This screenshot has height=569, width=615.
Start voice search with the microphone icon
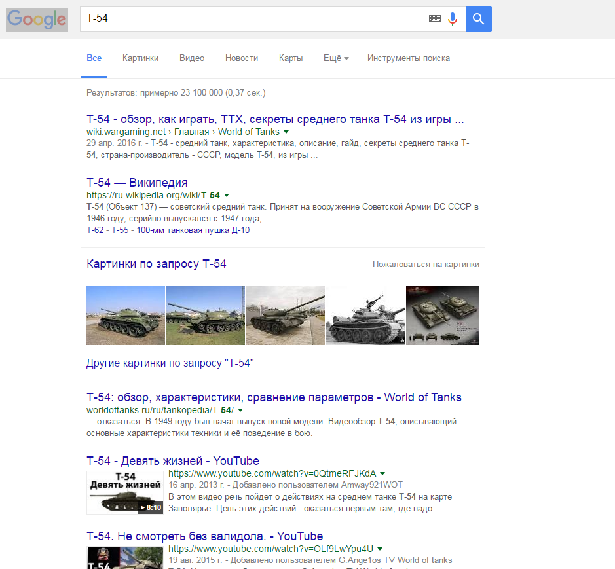tap(453, 18)
